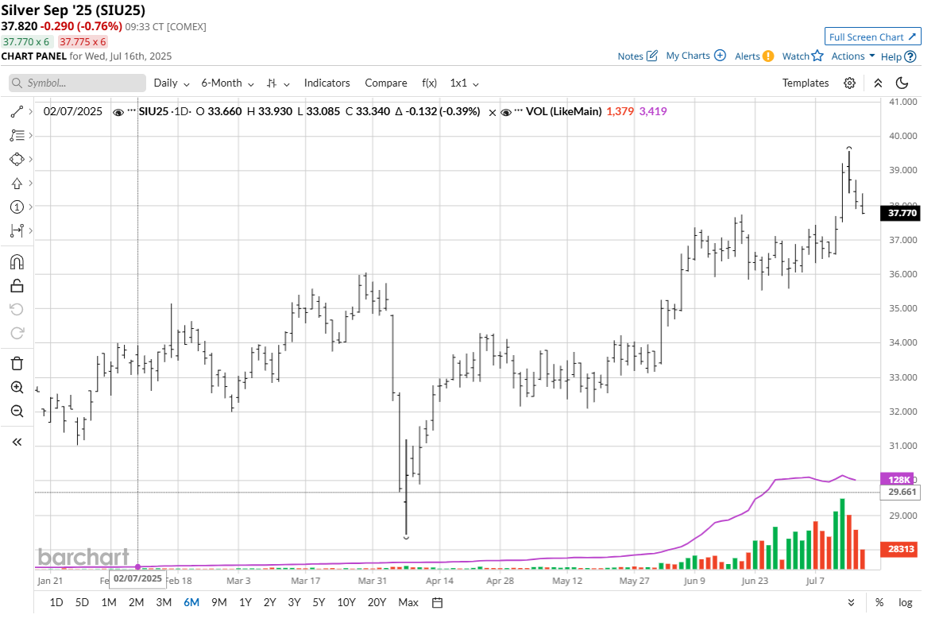Click the Watch star icon
This screenshot has width=943, height=630.
817,56
